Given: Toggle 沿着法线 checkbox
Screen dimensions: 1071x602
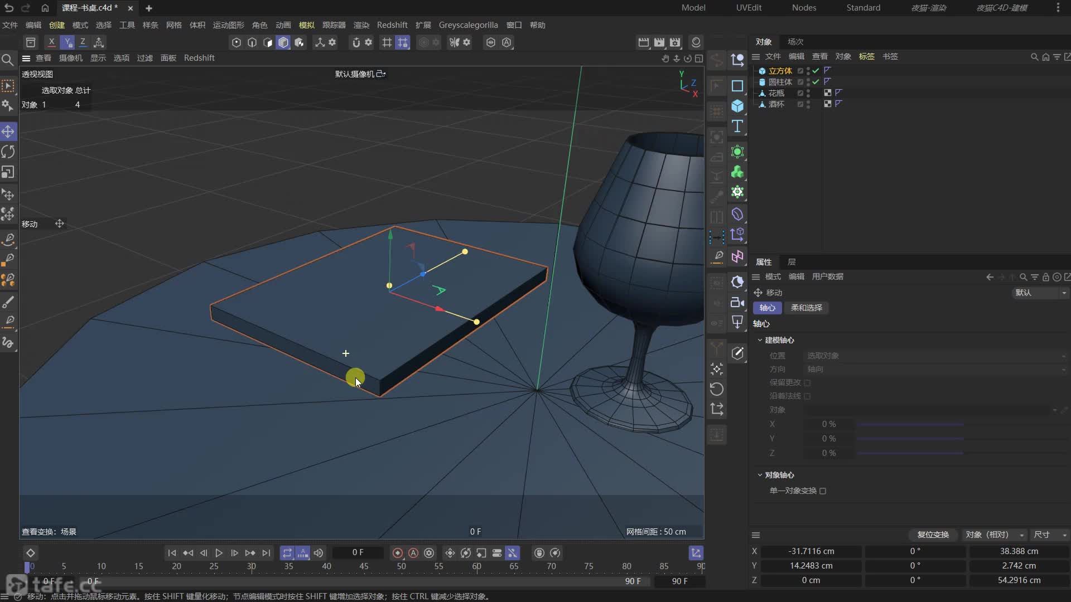Looking at the screenshot, I should click(x=807, y=396).
